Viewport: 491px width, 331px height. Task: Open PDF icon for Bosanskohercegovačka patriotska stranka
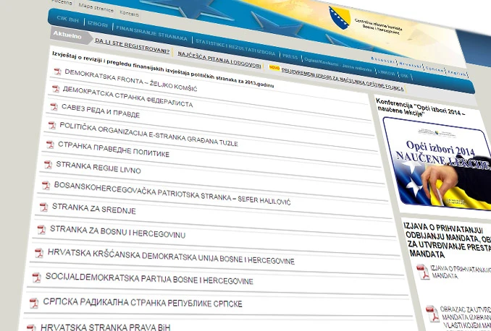tap(46, 185)
